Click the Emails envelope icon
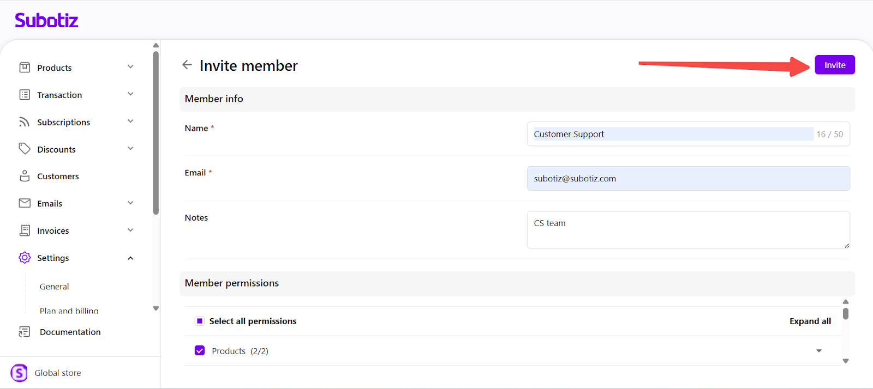This screenshot has width=873, height=389. click(x=25, y=203)
